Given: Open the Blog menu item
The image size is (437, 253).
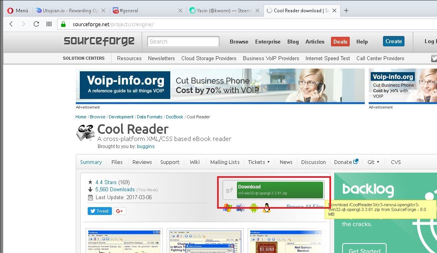Looking at the screenshot, I should [x=293, y=42].
